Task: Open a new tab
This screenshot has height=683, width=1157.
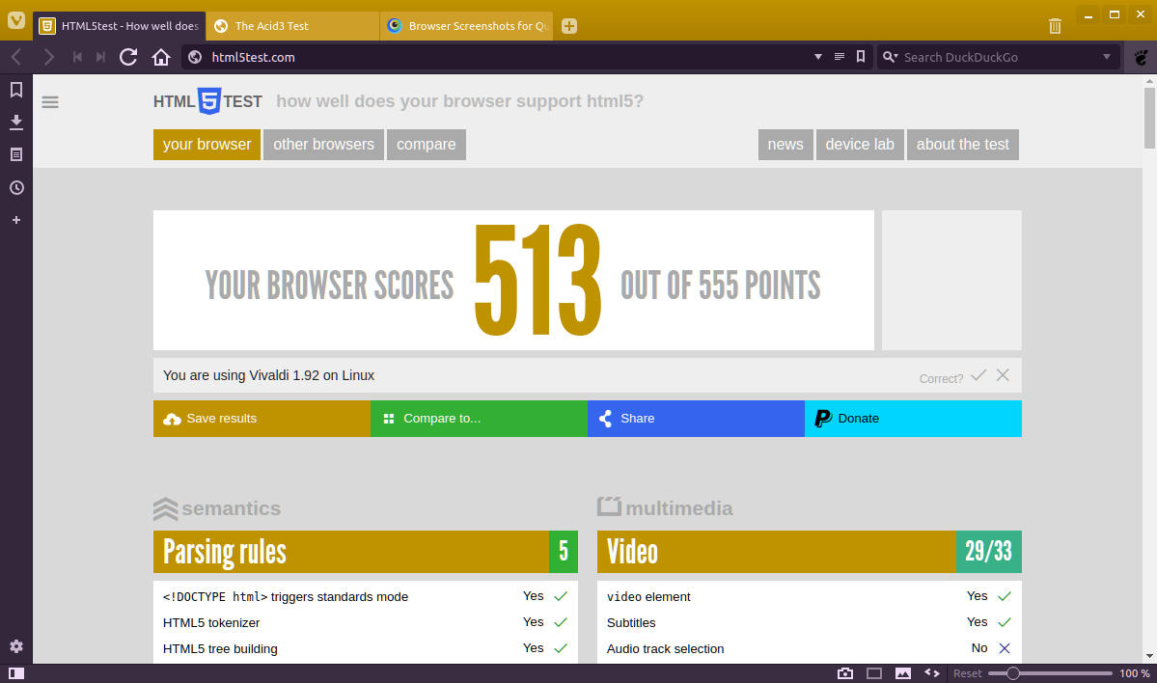Action: 569,26
